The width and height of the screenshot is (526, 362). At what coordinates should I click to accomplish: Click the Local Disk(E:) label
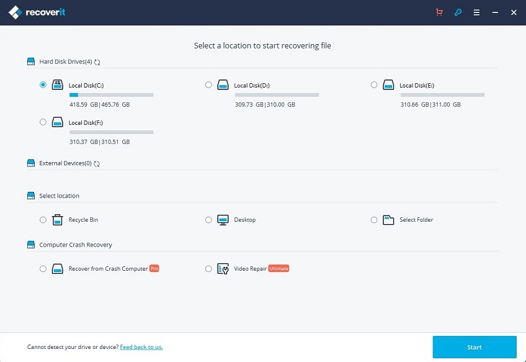[x=417, y=85]
